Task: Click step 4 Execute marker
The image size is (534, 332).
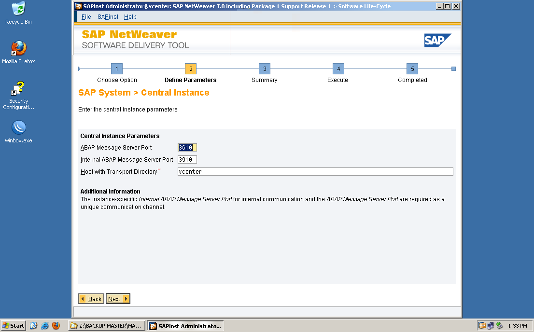Action: [338, 69]
